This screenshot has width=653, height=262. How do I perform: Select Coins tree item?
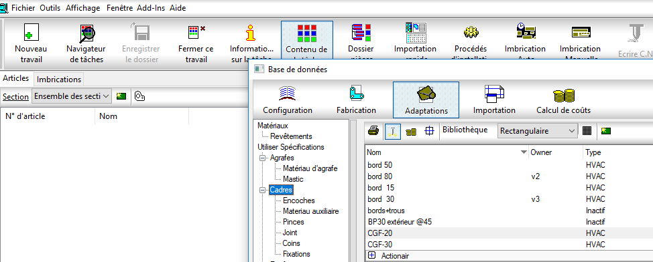(x=291, y=243)
